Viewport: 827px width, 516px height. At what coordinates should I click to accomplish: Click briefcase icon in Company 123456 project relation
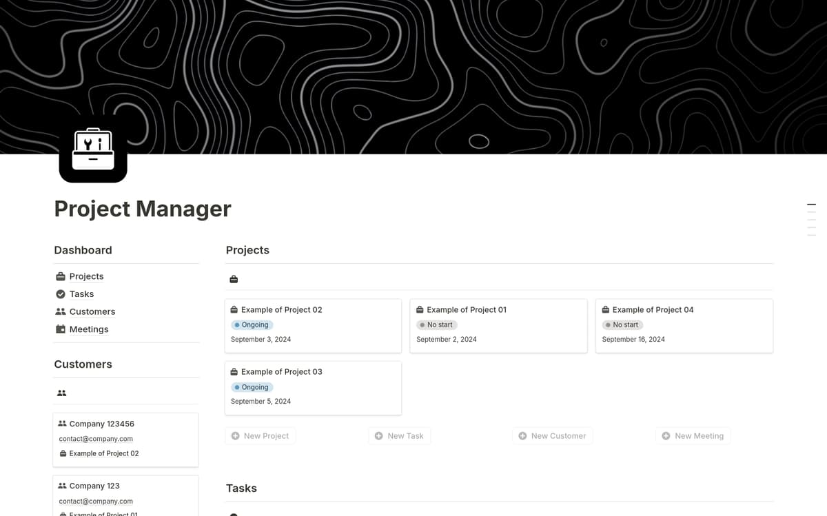click(x=63, y=453)
